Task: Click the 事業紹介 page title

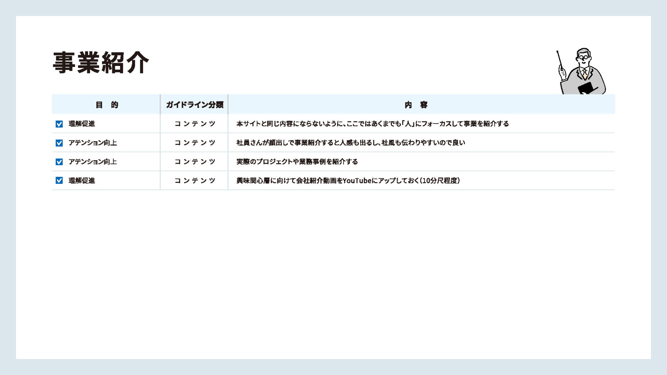Action: (101, 62)
